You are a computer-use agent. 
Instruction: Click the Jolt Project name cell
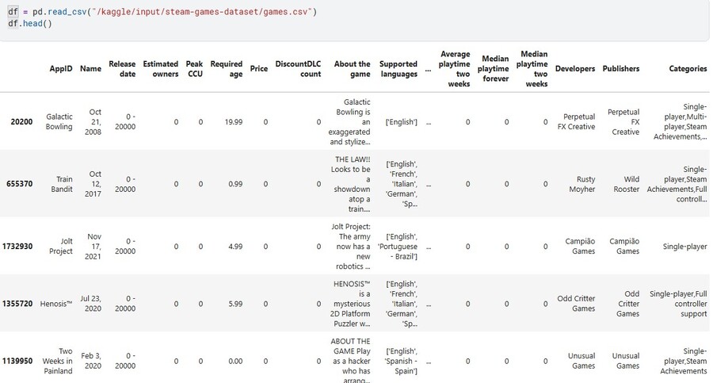pos(60,247)
